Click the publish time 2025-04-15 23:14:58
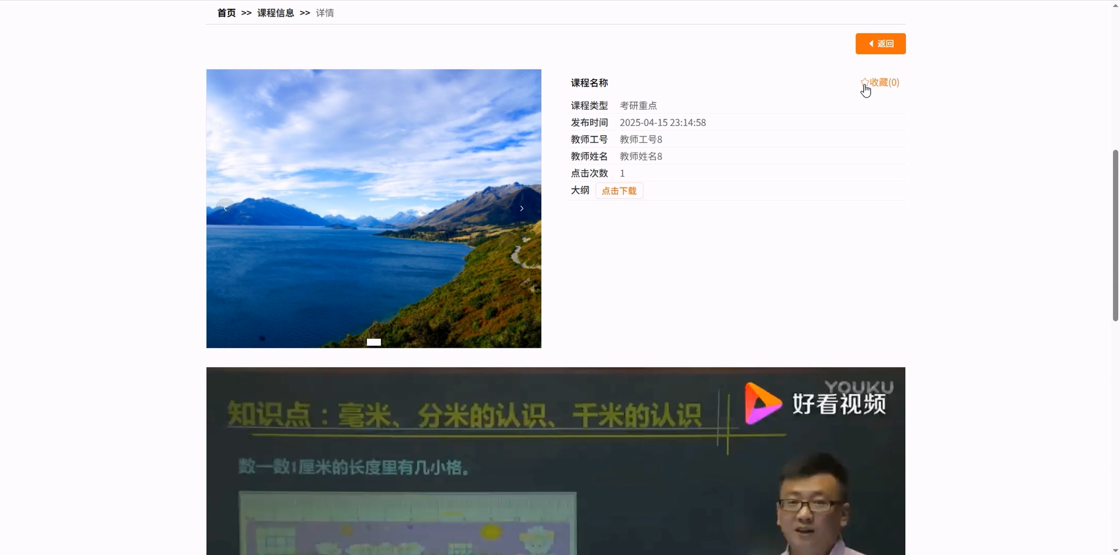 tap(662, 123)
